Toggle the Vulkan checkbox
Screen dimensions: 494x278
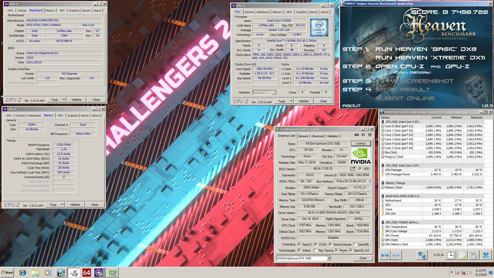point(299,250)
